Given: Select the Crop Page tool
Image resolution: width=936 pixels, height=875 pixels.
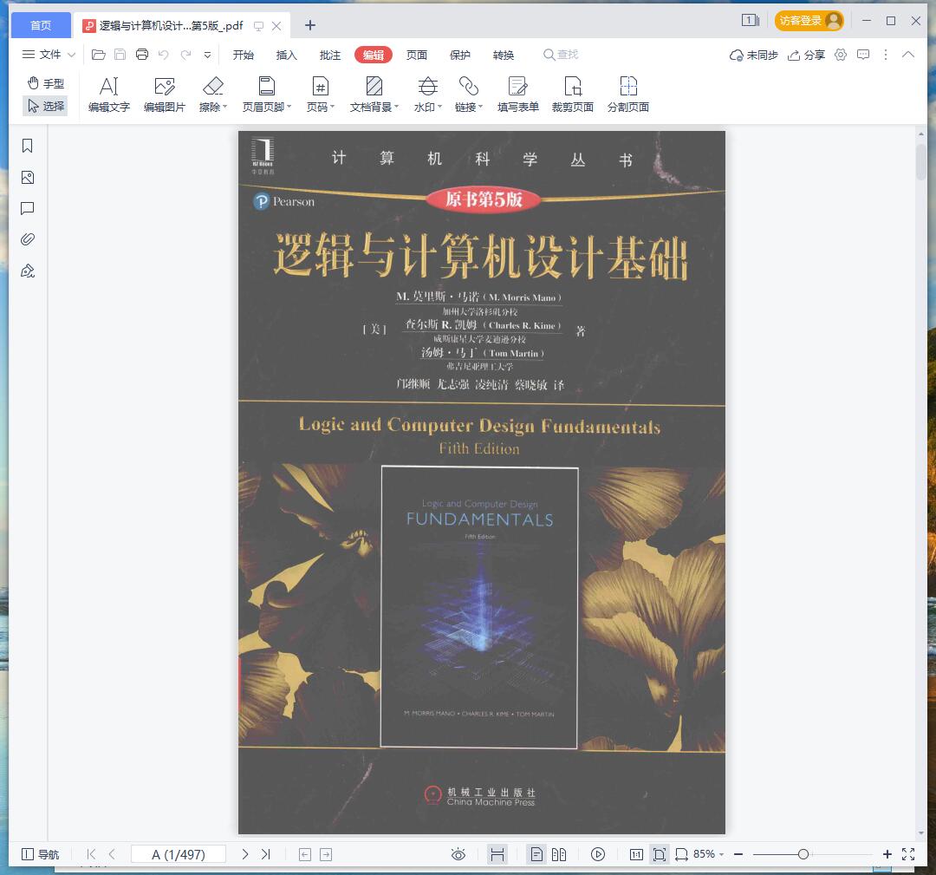Looking at the screenshot, I should click(x=573, y=95).
